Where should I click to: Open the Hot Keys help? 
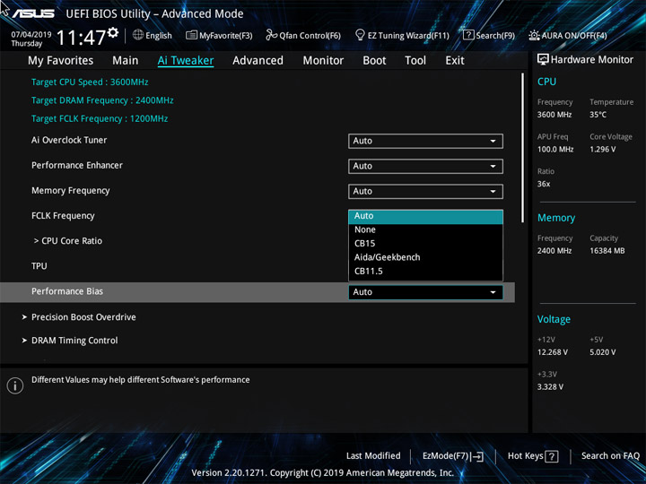(533, 456)
